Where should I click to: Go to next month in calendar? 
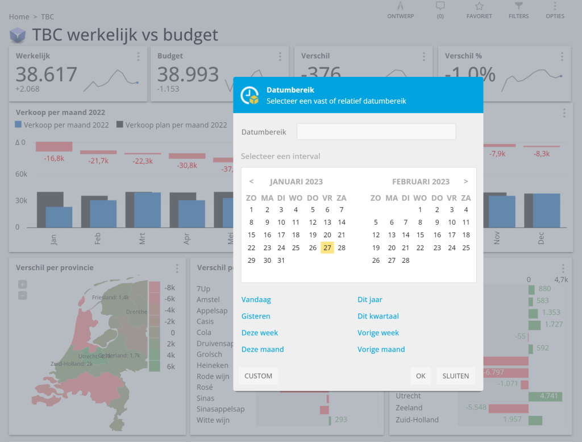(466, 181)
